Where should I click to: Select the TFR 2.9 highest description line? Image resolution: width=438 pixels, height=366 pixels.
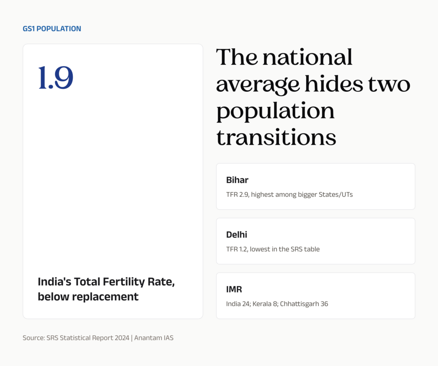click(290, 194)
